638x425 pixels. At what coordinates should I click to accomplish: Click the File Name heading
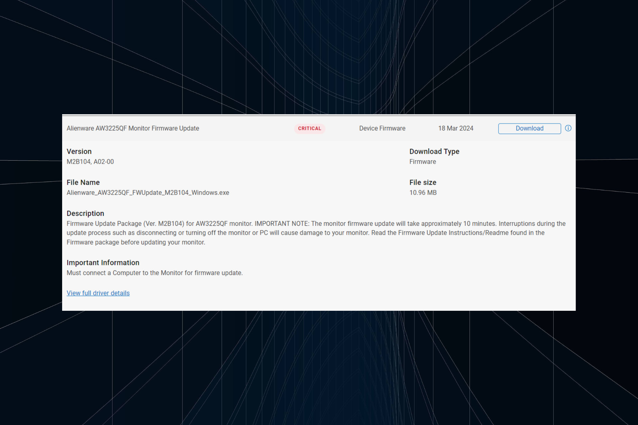pos(83,182)
